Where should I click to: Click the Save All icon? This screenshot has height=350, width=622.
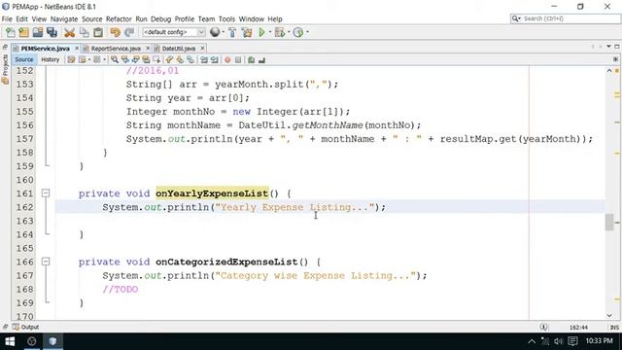click(x=52, y=32)
